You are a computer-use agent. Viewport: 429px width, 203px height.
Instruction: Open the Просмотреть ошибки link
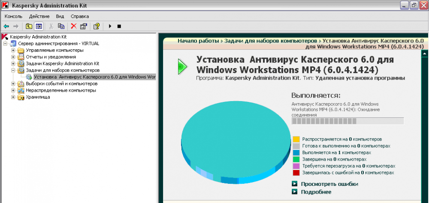(329, 184)
